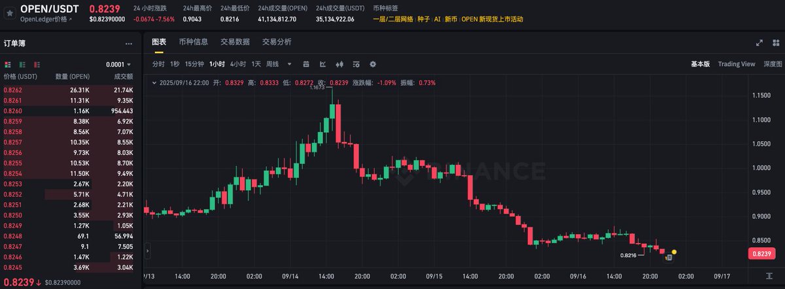Image resolution: width=785 pixels, height=289 pixels.
Task: Select the 1秒 interval
Action: [175, 64]
